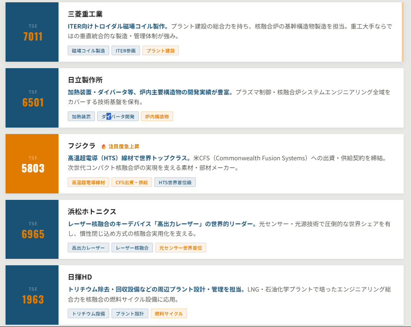The image size is (411, 327).
Task: Open the 浜松ホトニクス company heading
Action: pyautogui.click(x=92, y=211)
